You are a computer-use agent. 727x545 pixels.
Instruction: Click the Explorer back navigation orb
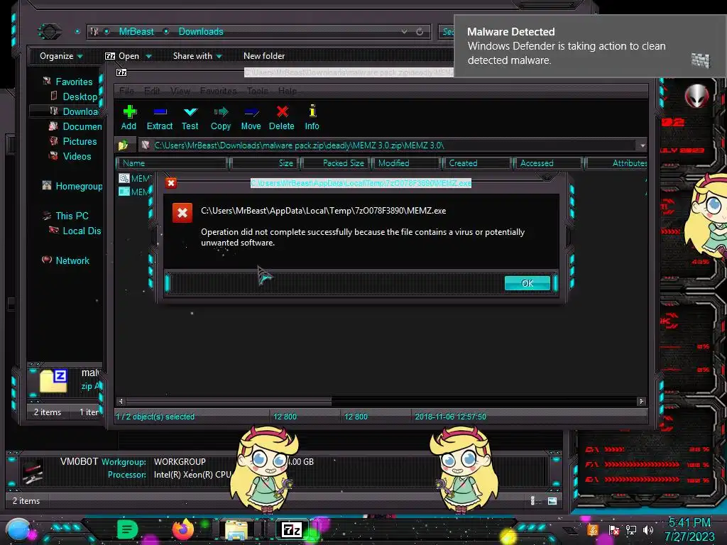tap(49, 31)
